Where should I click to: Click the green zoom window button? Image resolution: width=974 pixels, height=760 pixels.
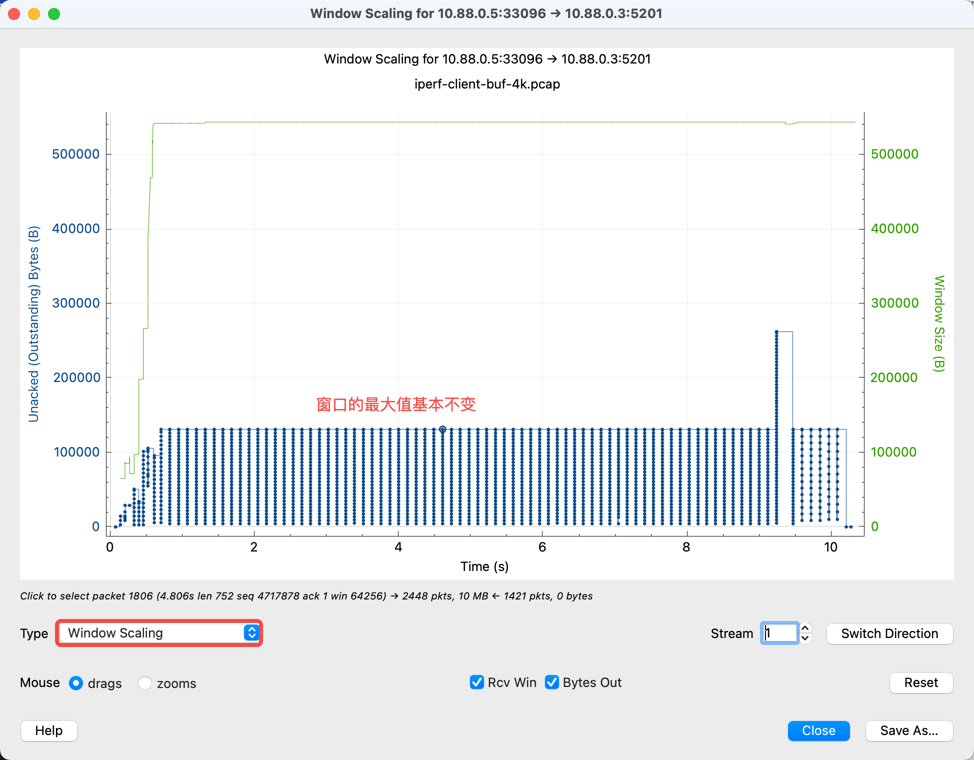(54, 14)
